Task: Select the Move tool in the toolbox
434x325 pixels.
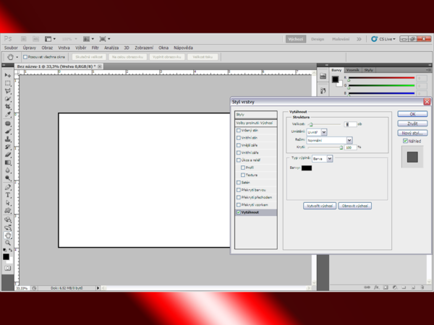Action: (x=8, y=75)
